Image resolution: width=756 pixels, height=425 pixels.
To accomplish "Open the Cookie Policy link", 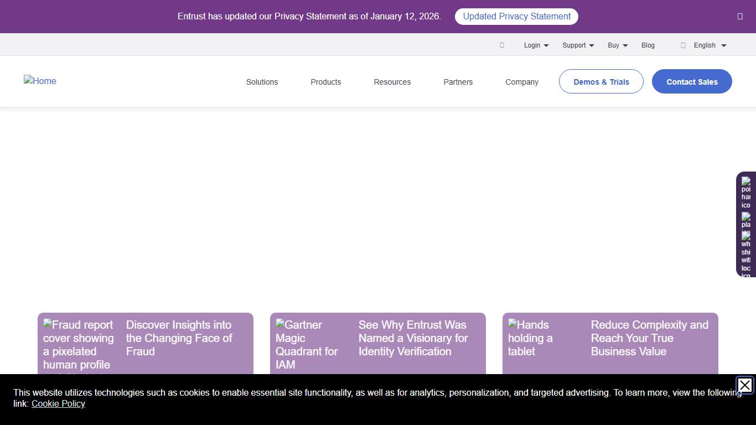I will click(58, 403).
